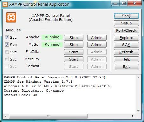Click the Apache Running status label

[52, 37]
